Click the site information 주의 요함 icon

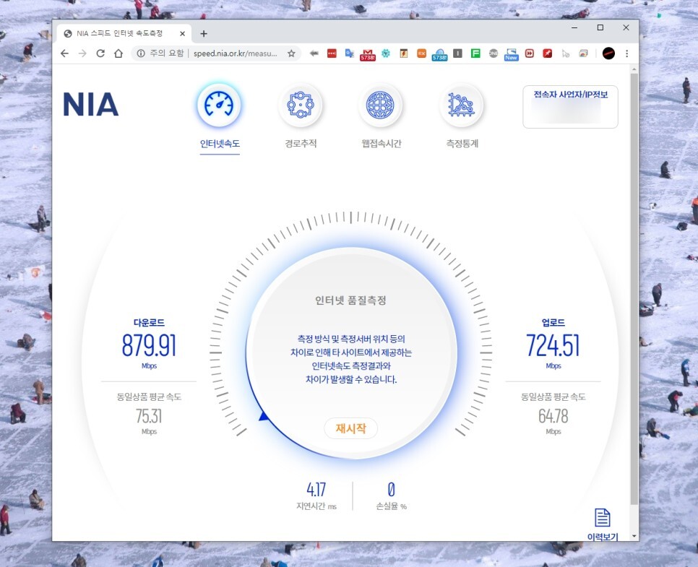click(x=141, y=53)
